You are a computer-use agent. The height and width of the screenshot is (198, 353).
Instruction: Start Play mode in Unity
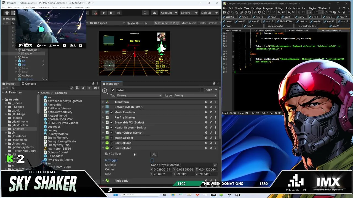[104, 13]
